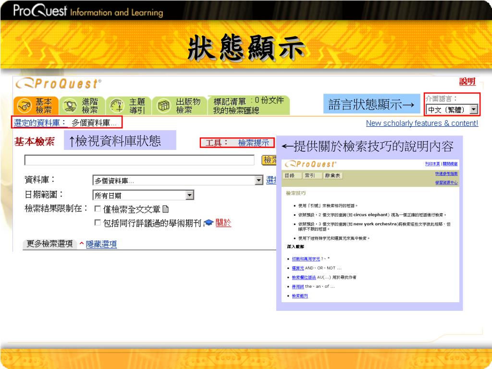Expand the 資料庫 dropdown list
492x369 pixels.
[259, 180]
